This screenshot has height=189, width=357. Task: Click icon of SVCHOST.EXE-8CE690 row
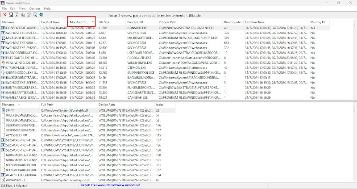click(x=3, y=83)
